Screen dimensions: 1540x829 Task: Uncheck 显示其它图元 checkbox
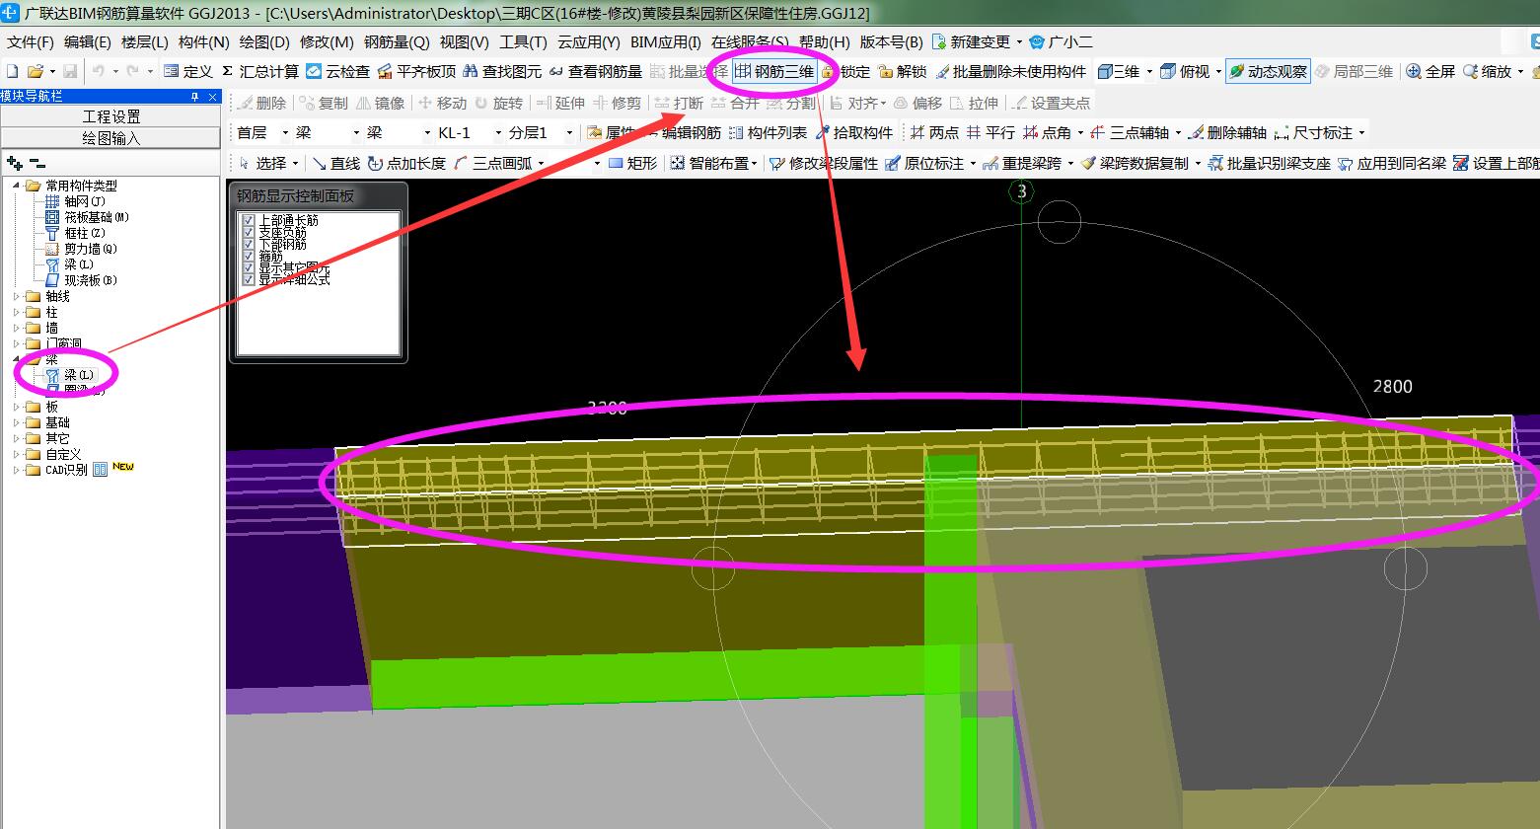coord(249,268)
